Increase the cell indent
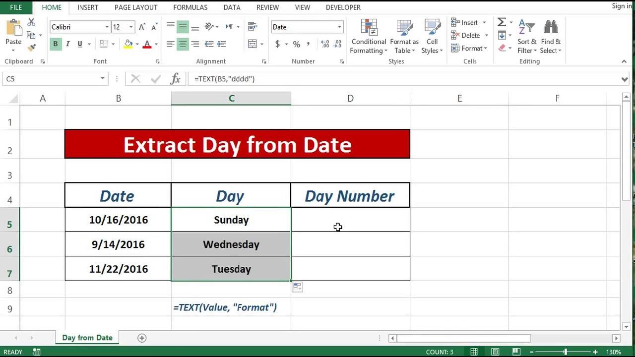The image size is (635, 357). click(222, 44)
